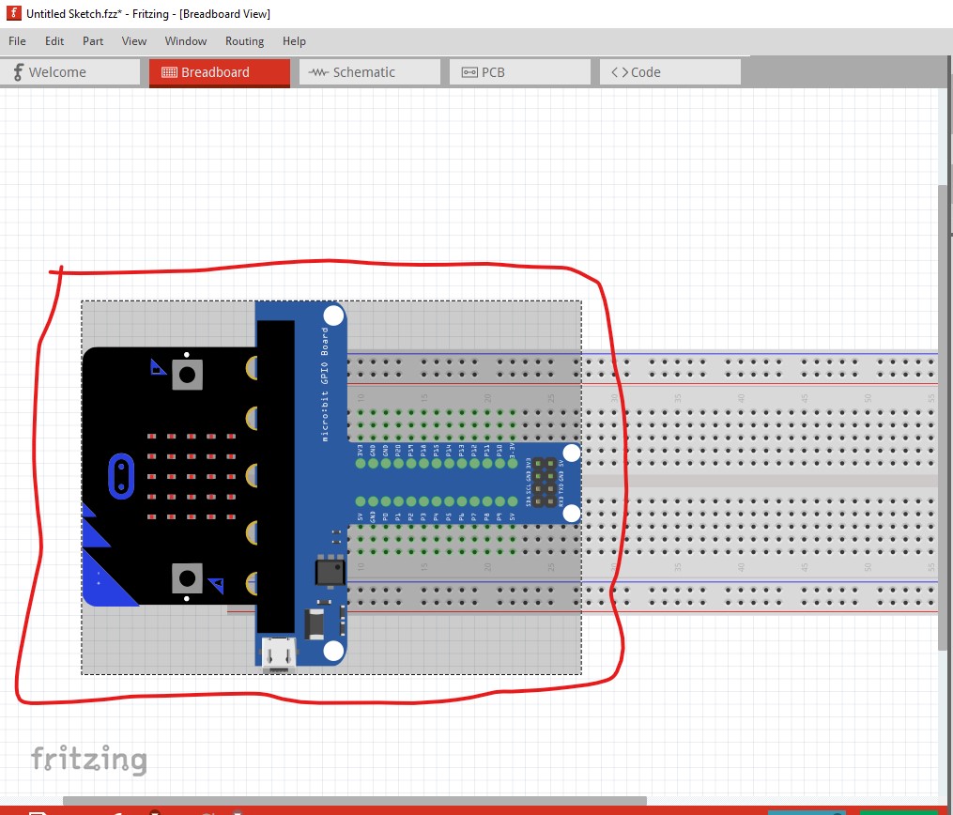
Task: Click the top mounting hole of GPIO board
Action: (333, 315)
